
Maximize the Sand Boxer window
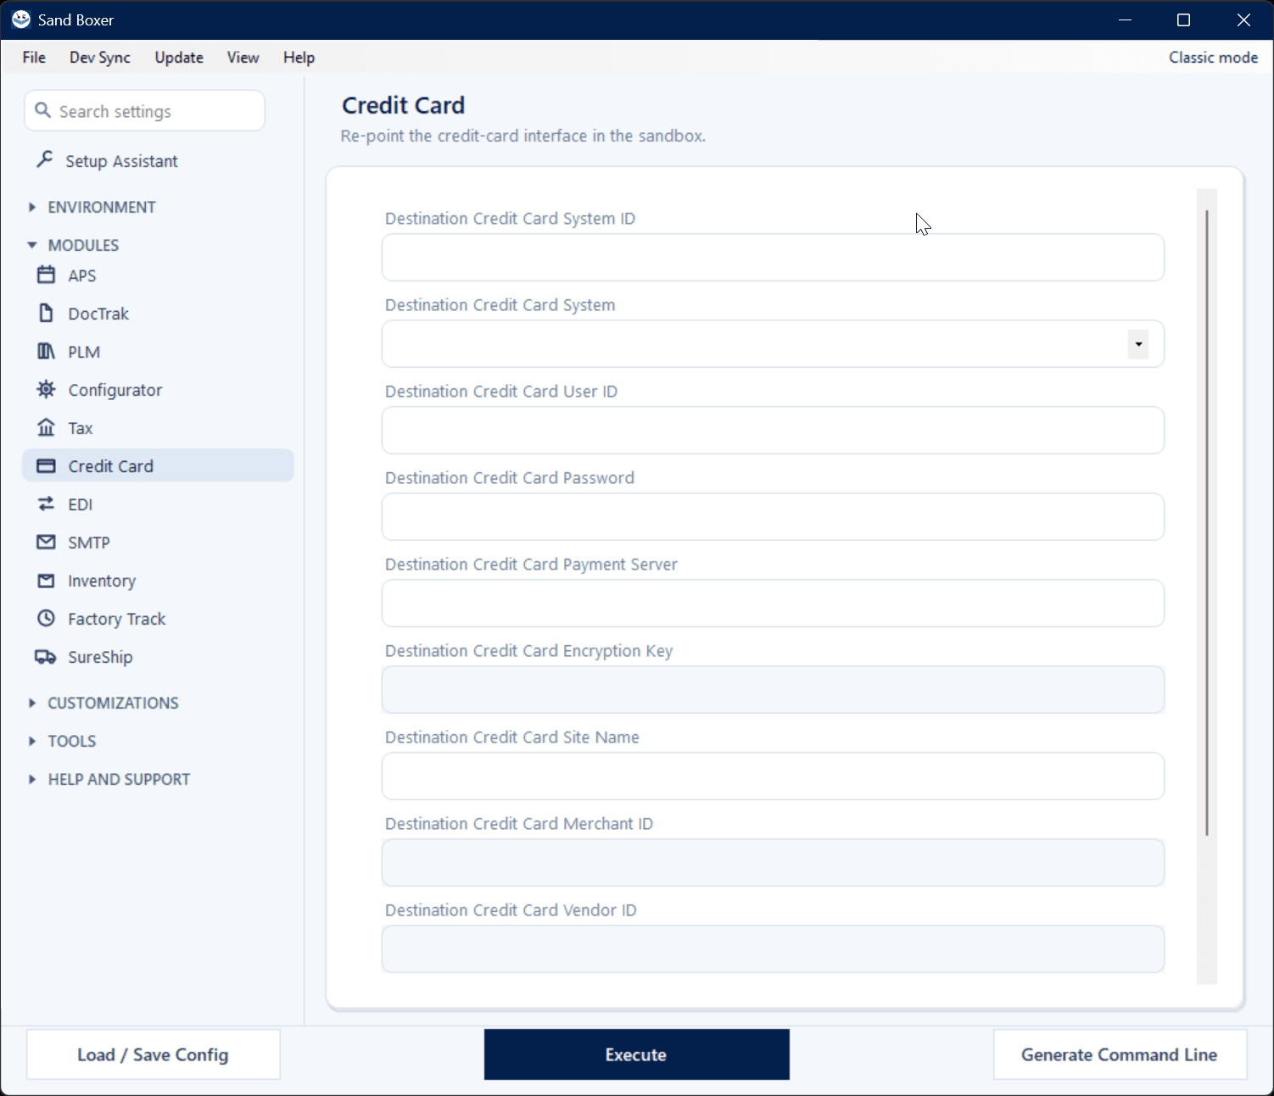click(x=1184, y=19)
